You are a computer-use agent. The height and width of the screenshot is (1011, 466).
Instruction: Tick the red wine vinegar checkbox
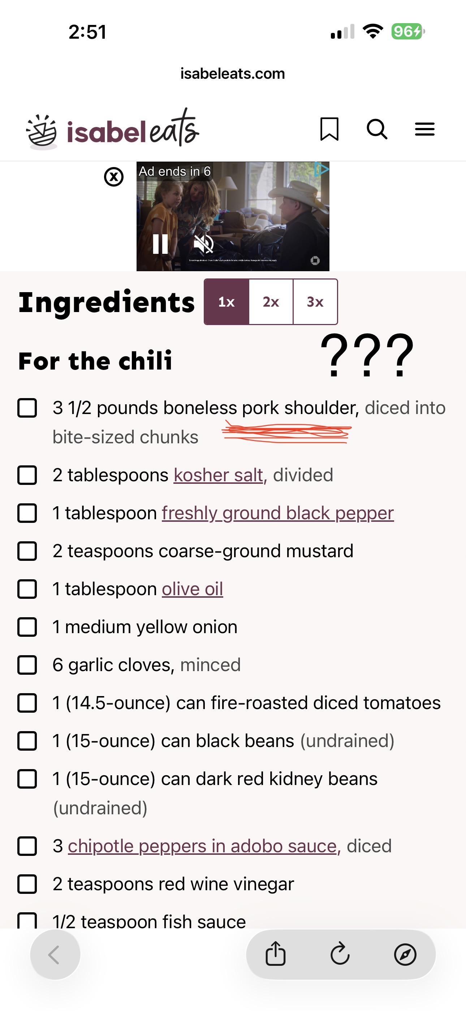coord(27,884)
